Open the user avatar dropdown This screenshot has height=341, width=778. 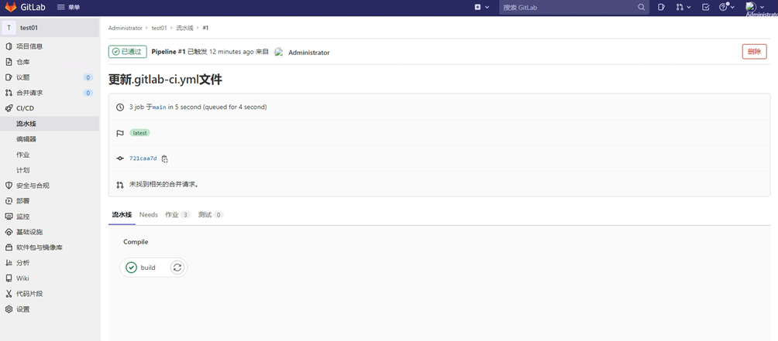[x=754, y=7]
